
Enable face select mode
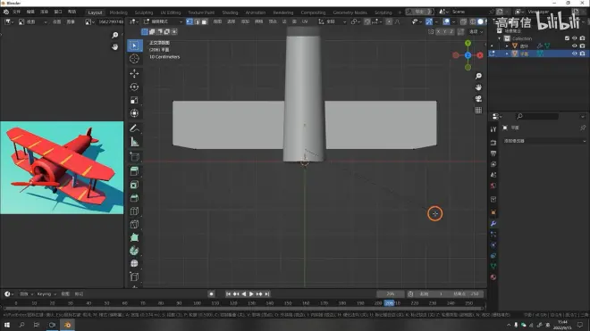coord(205,21)
